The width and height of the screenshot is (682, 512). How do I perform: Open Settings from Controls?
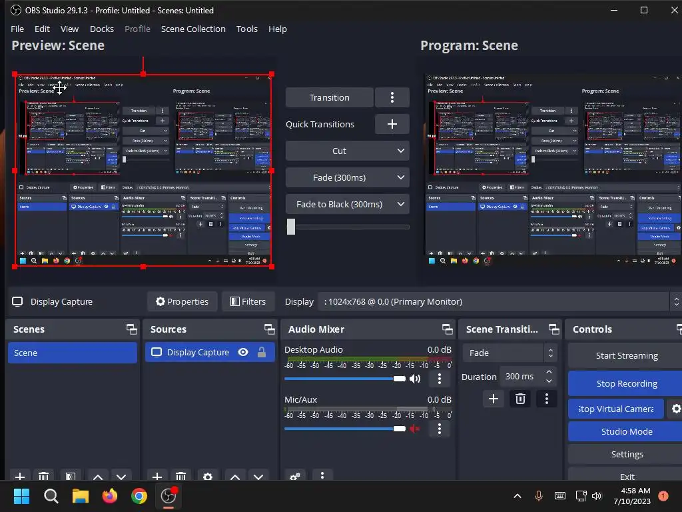tap(626, 454)
